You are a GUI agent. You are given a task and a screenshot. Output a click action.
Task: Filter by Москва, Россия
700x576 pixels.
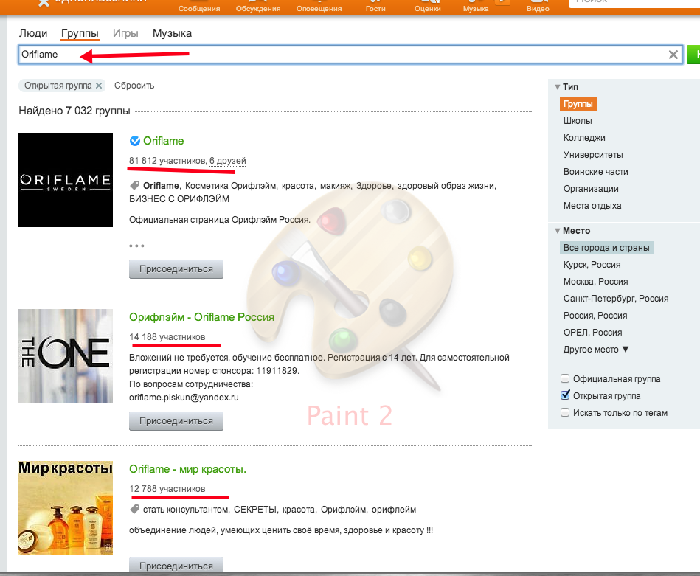pyautogui.click(x=595, y=282)
